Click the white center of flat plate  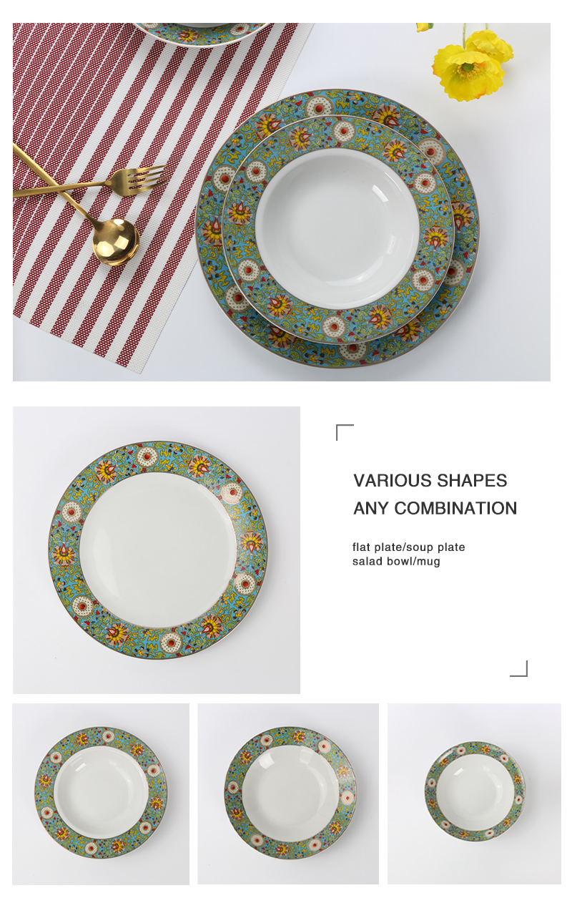pyautogui.click(x=158, y=550)
